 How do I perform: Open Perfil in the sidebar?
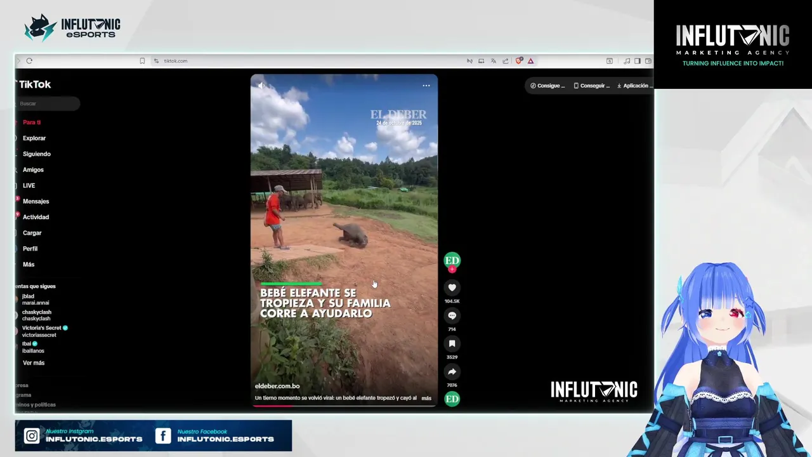tap(30, 249)
